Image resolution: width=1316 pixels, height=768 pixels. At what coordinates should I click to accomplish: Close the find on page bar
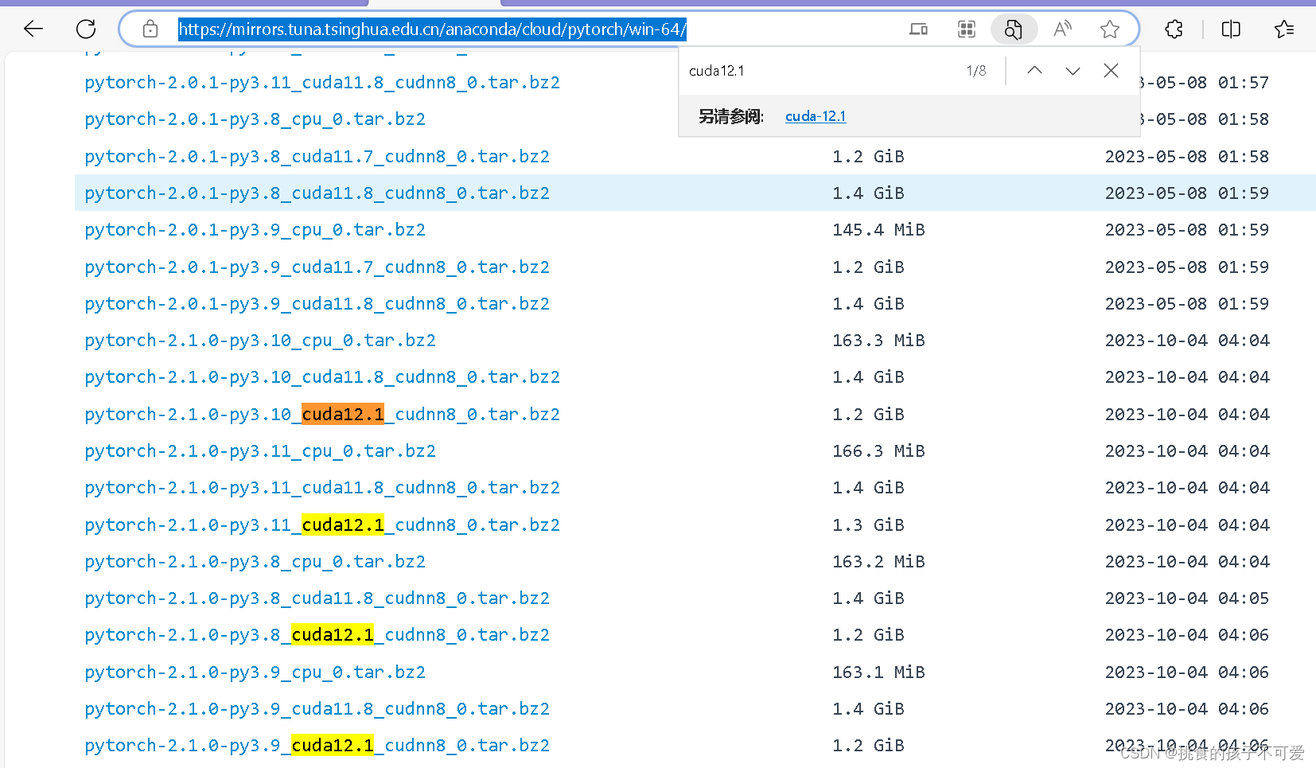pyautogui.click(x=1112, y=71)
